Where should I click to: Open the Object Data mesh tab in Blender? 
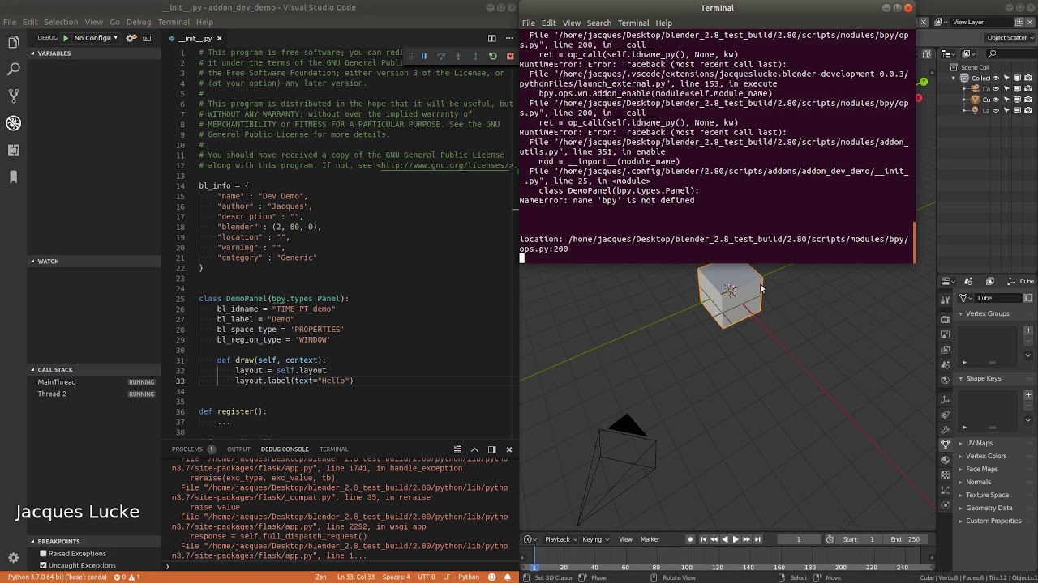point(946,445)
